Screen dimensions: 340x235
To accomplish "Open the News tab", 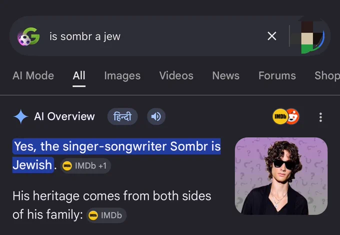I will (x=225, y=76).
